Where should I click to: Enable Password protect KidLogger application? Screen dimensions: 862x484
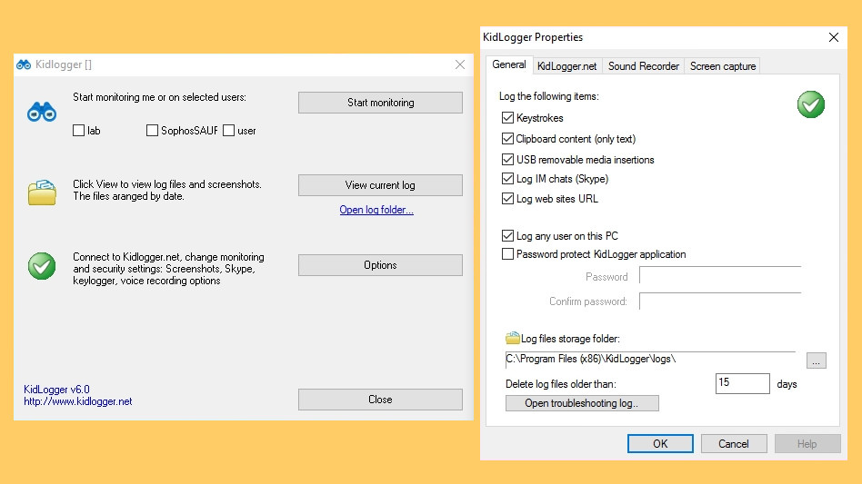click(508, 254)
